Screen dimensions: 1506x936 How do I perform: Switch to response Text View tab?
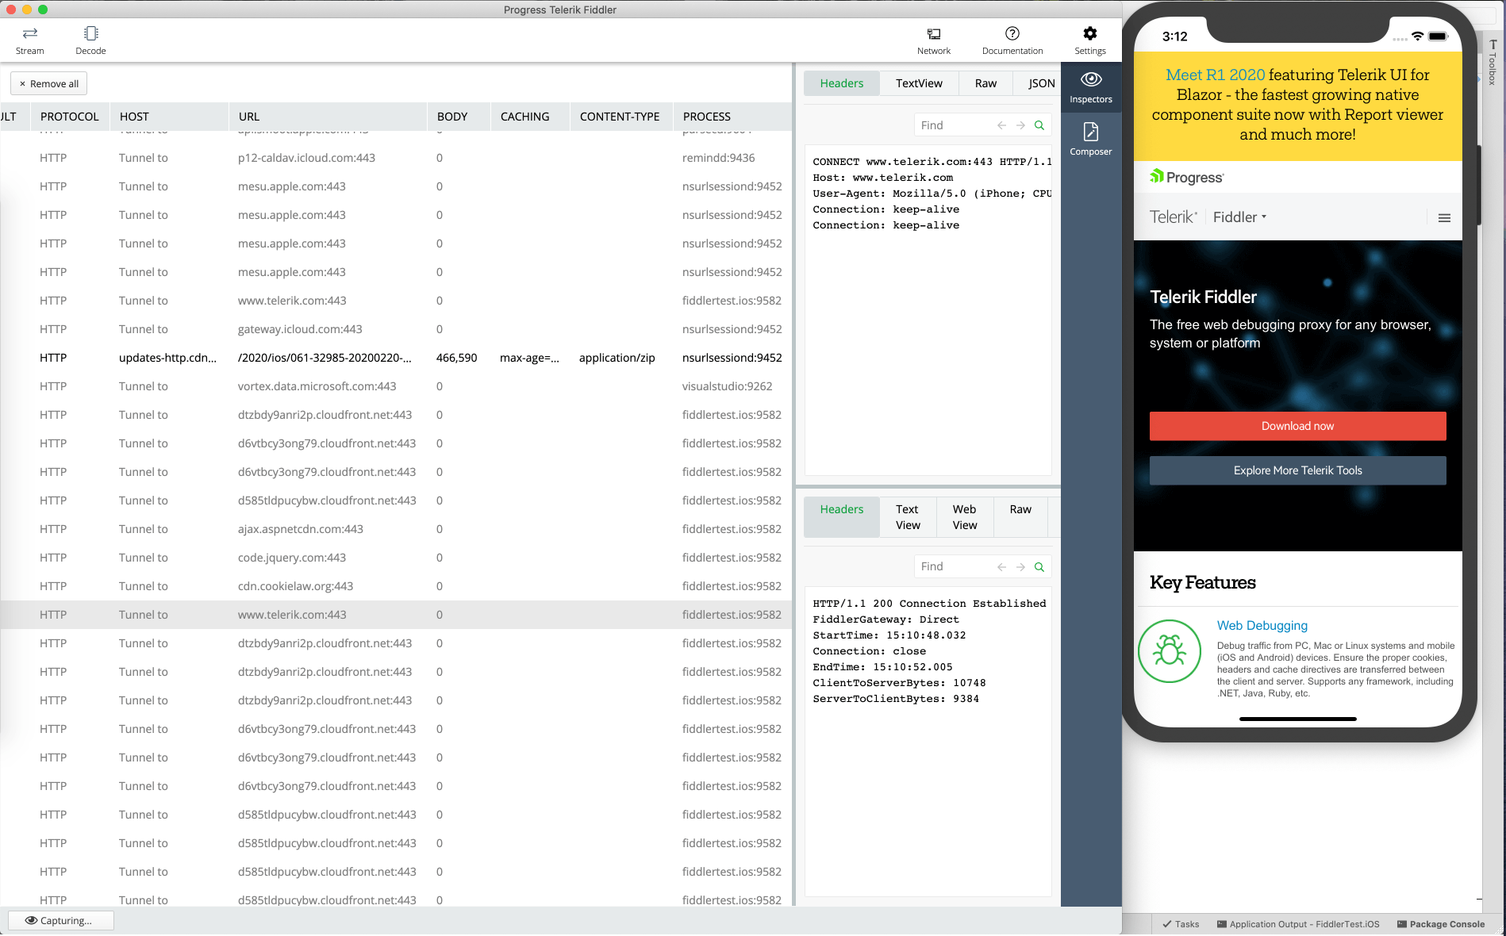click(x=908, y=517)
